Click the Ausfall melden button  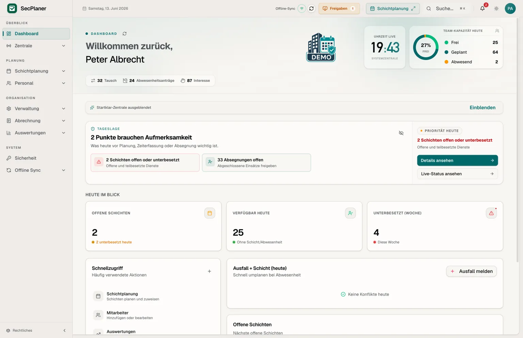coord(471,271)
